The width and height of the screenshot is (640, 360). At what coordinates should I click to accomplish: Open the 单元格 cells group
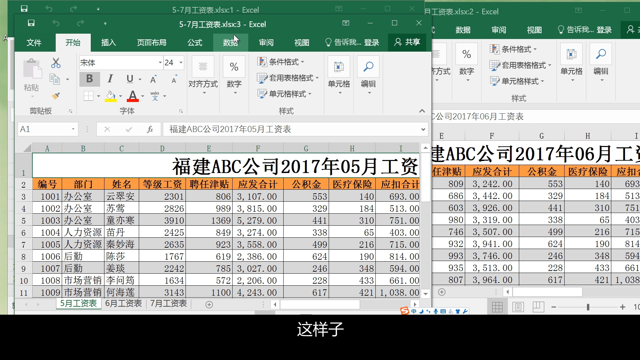pyautogui.click(x=339, y=76)
